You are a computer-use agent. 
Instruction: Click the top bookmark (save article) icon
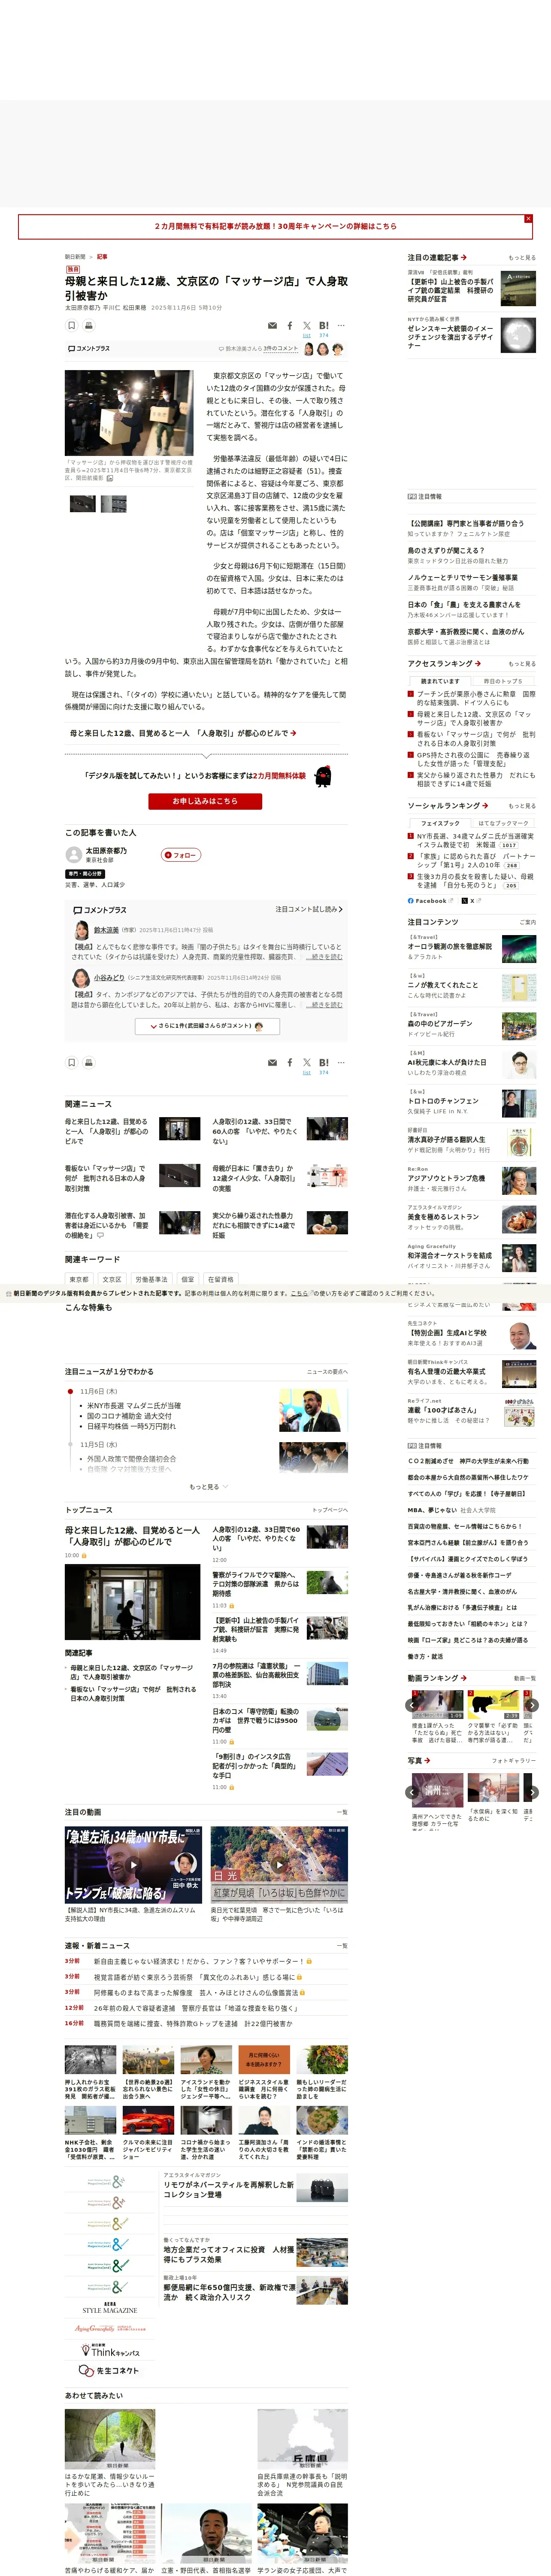72,325
